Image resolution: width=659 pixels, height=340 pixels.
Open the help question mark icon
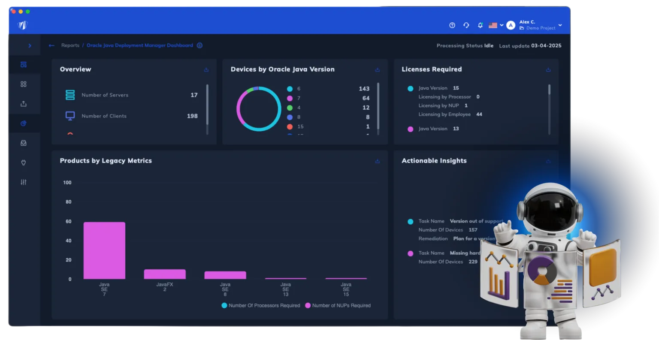[x=452, y=25]
